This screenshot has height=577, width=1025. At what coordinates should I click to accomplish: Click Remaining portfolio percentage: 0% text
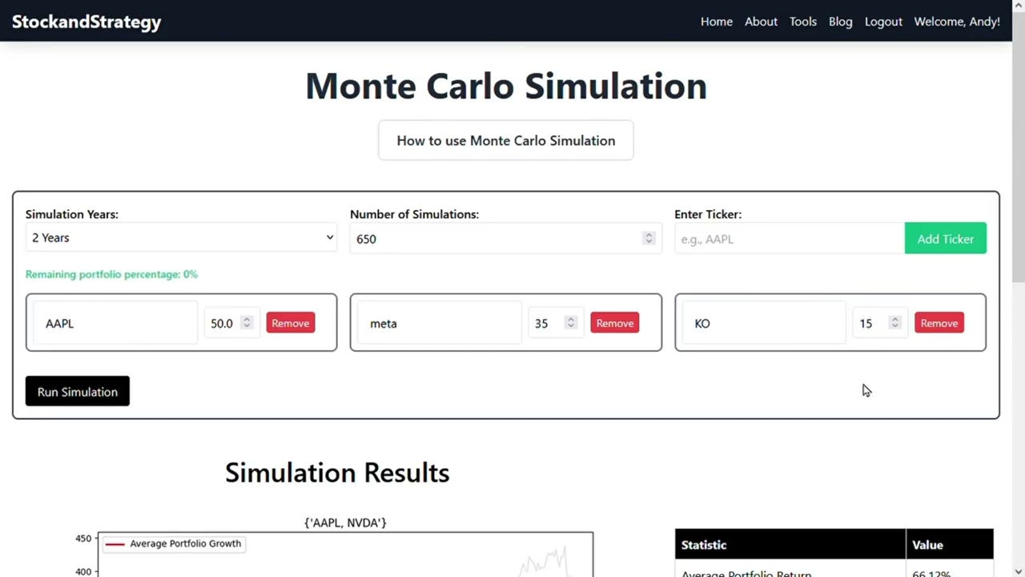tap(111, 274)
